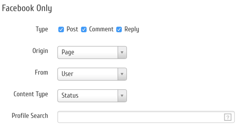The width and height of the screenshot is (238, 128).
Task: Click the Origin dropdown arrow
Action: coord(122,52)
